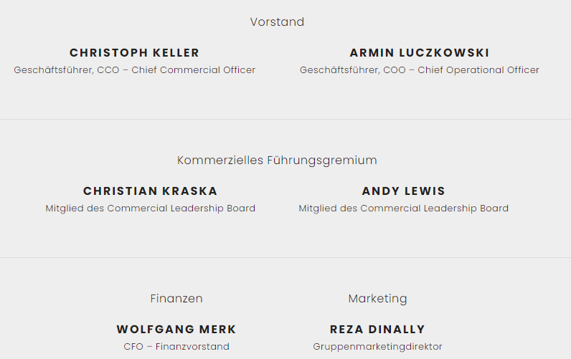
Task: Click the 'CFO – Finanzvorstand' title text
Action: pos(176,347)
